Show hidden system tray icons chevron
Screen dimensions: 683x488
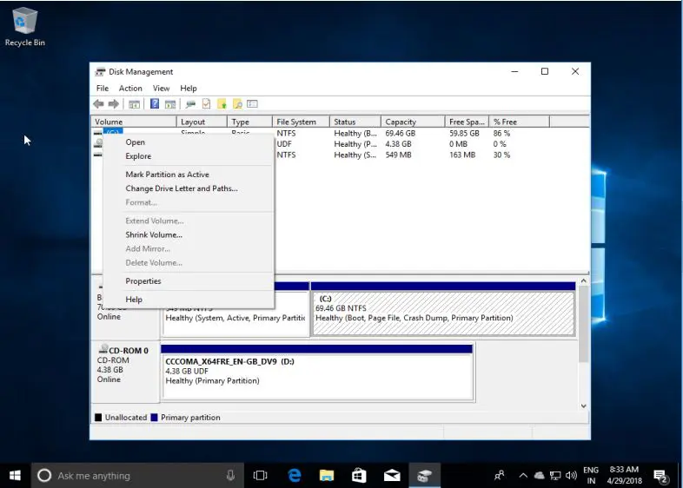523,475
